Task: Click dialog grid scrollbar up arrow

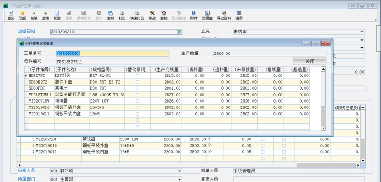Action: 323,69
